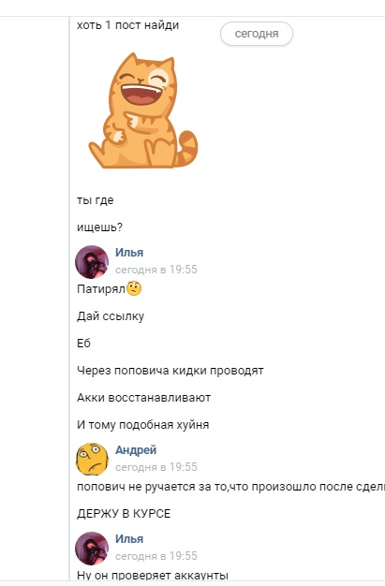Open Андрей profile name link
This screenshot has height=586, width=385.
[x=136, y=450]
